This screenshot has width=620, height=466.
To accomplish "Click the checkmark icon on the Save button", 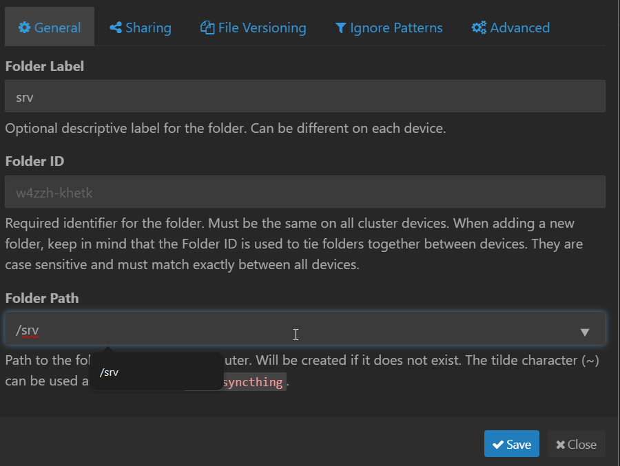I will point(498,445).
